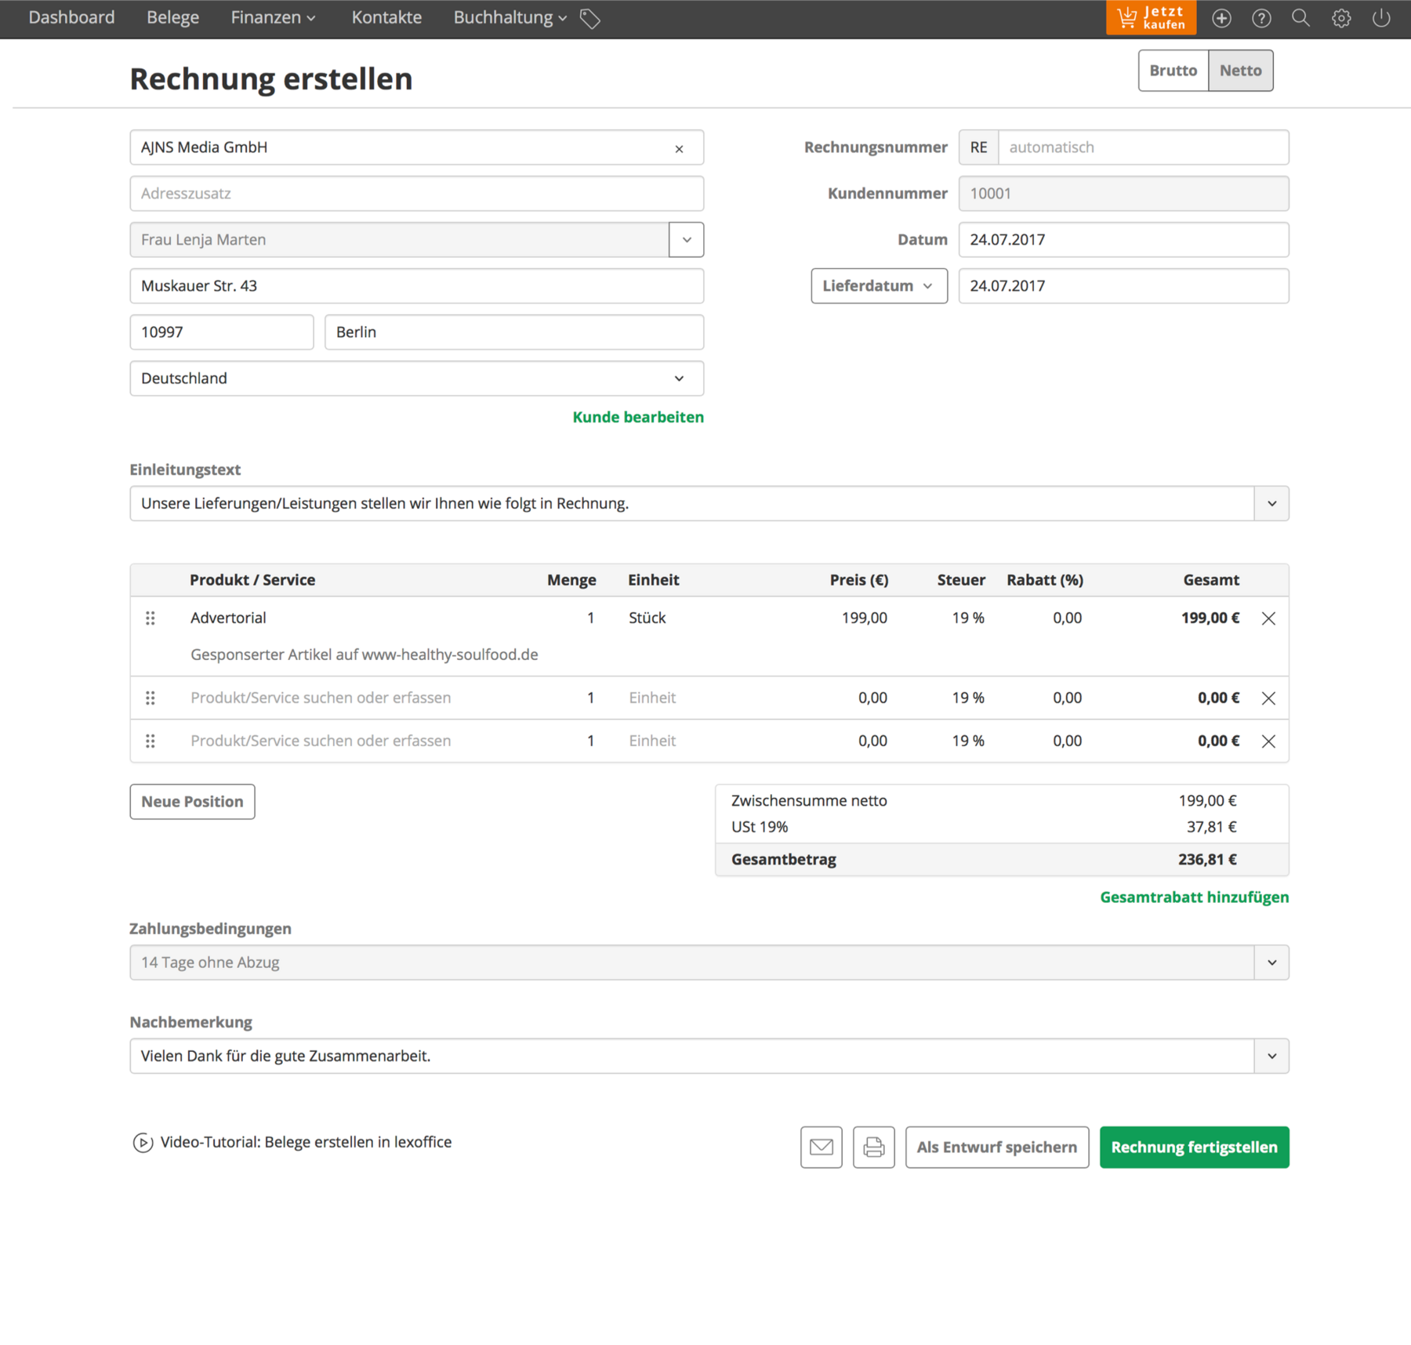Open help via the question mark icon
Screen dimensions: 1411x1345
1261,18
